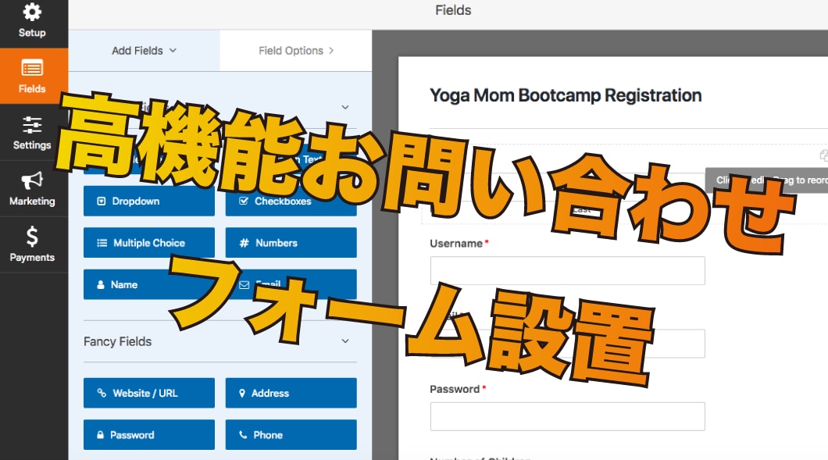Click the Dropdown button's caret icon
This screenshot has width=828, height=460.
(102, 201)
